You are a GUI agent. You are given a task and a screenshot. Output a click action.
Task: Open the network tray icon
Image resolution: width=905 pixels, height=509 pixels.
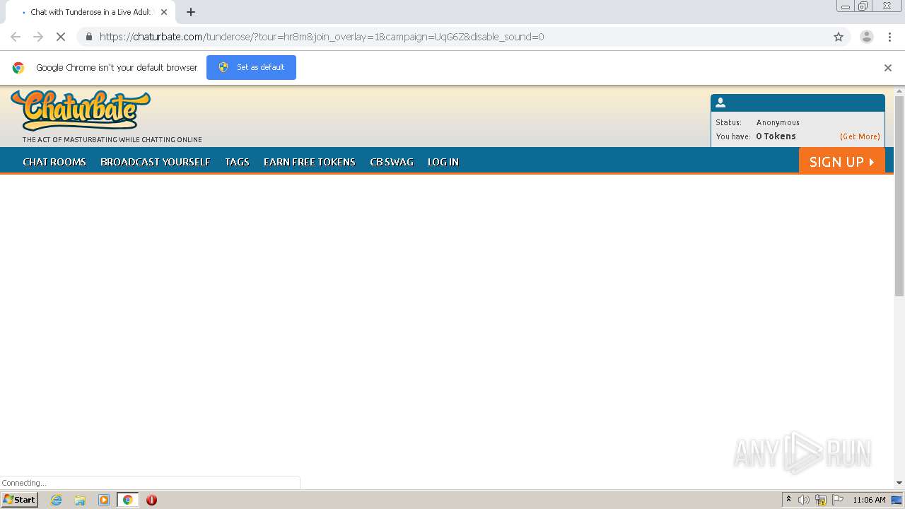pyautogui.click(x=820, y=500)
